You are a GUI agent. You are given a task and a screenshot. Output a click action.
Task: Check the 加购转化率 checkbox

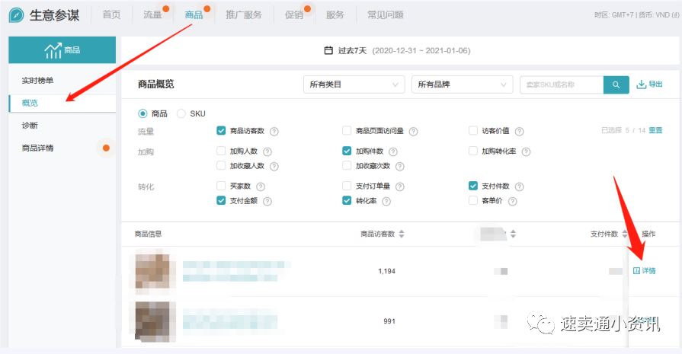coord(472,151)
